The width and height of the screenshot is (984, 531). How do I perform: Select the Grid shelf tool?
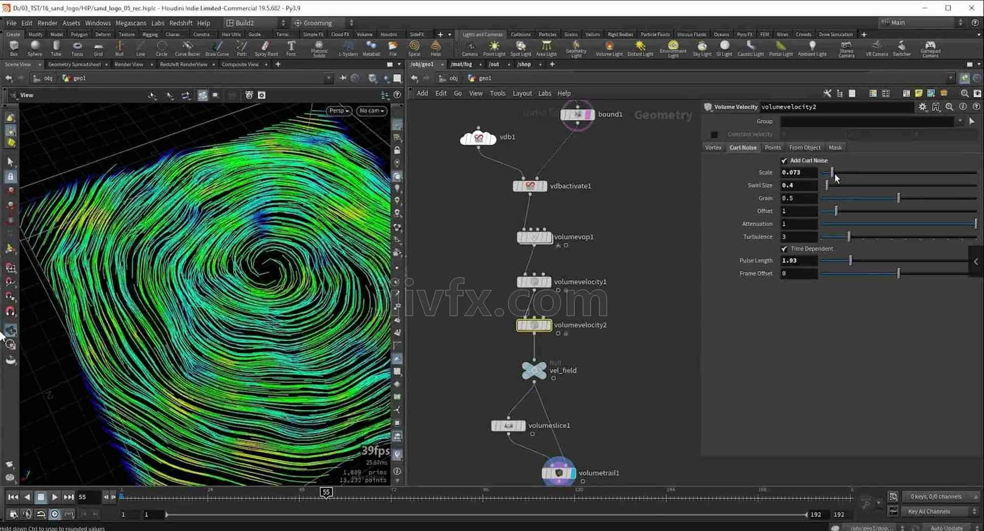tap(98, 48)
